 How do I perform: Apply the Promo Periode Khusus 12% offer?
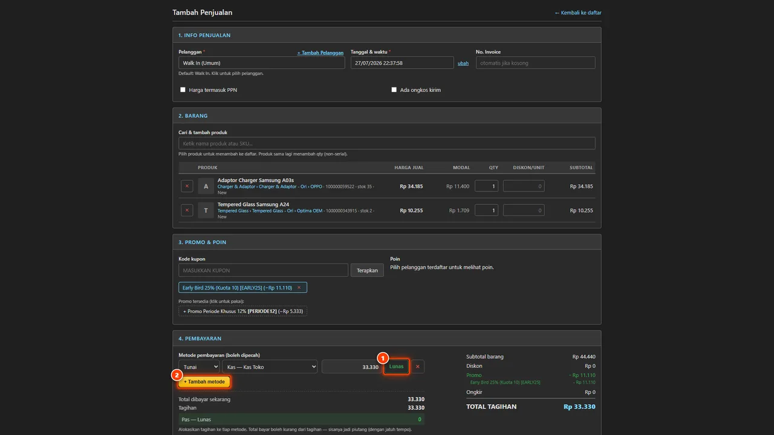click(x=242, y=311)
